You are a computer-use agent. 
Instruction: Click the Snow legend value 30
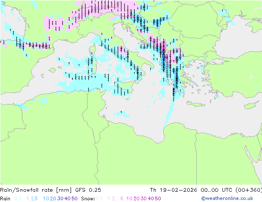coord(144,199)
